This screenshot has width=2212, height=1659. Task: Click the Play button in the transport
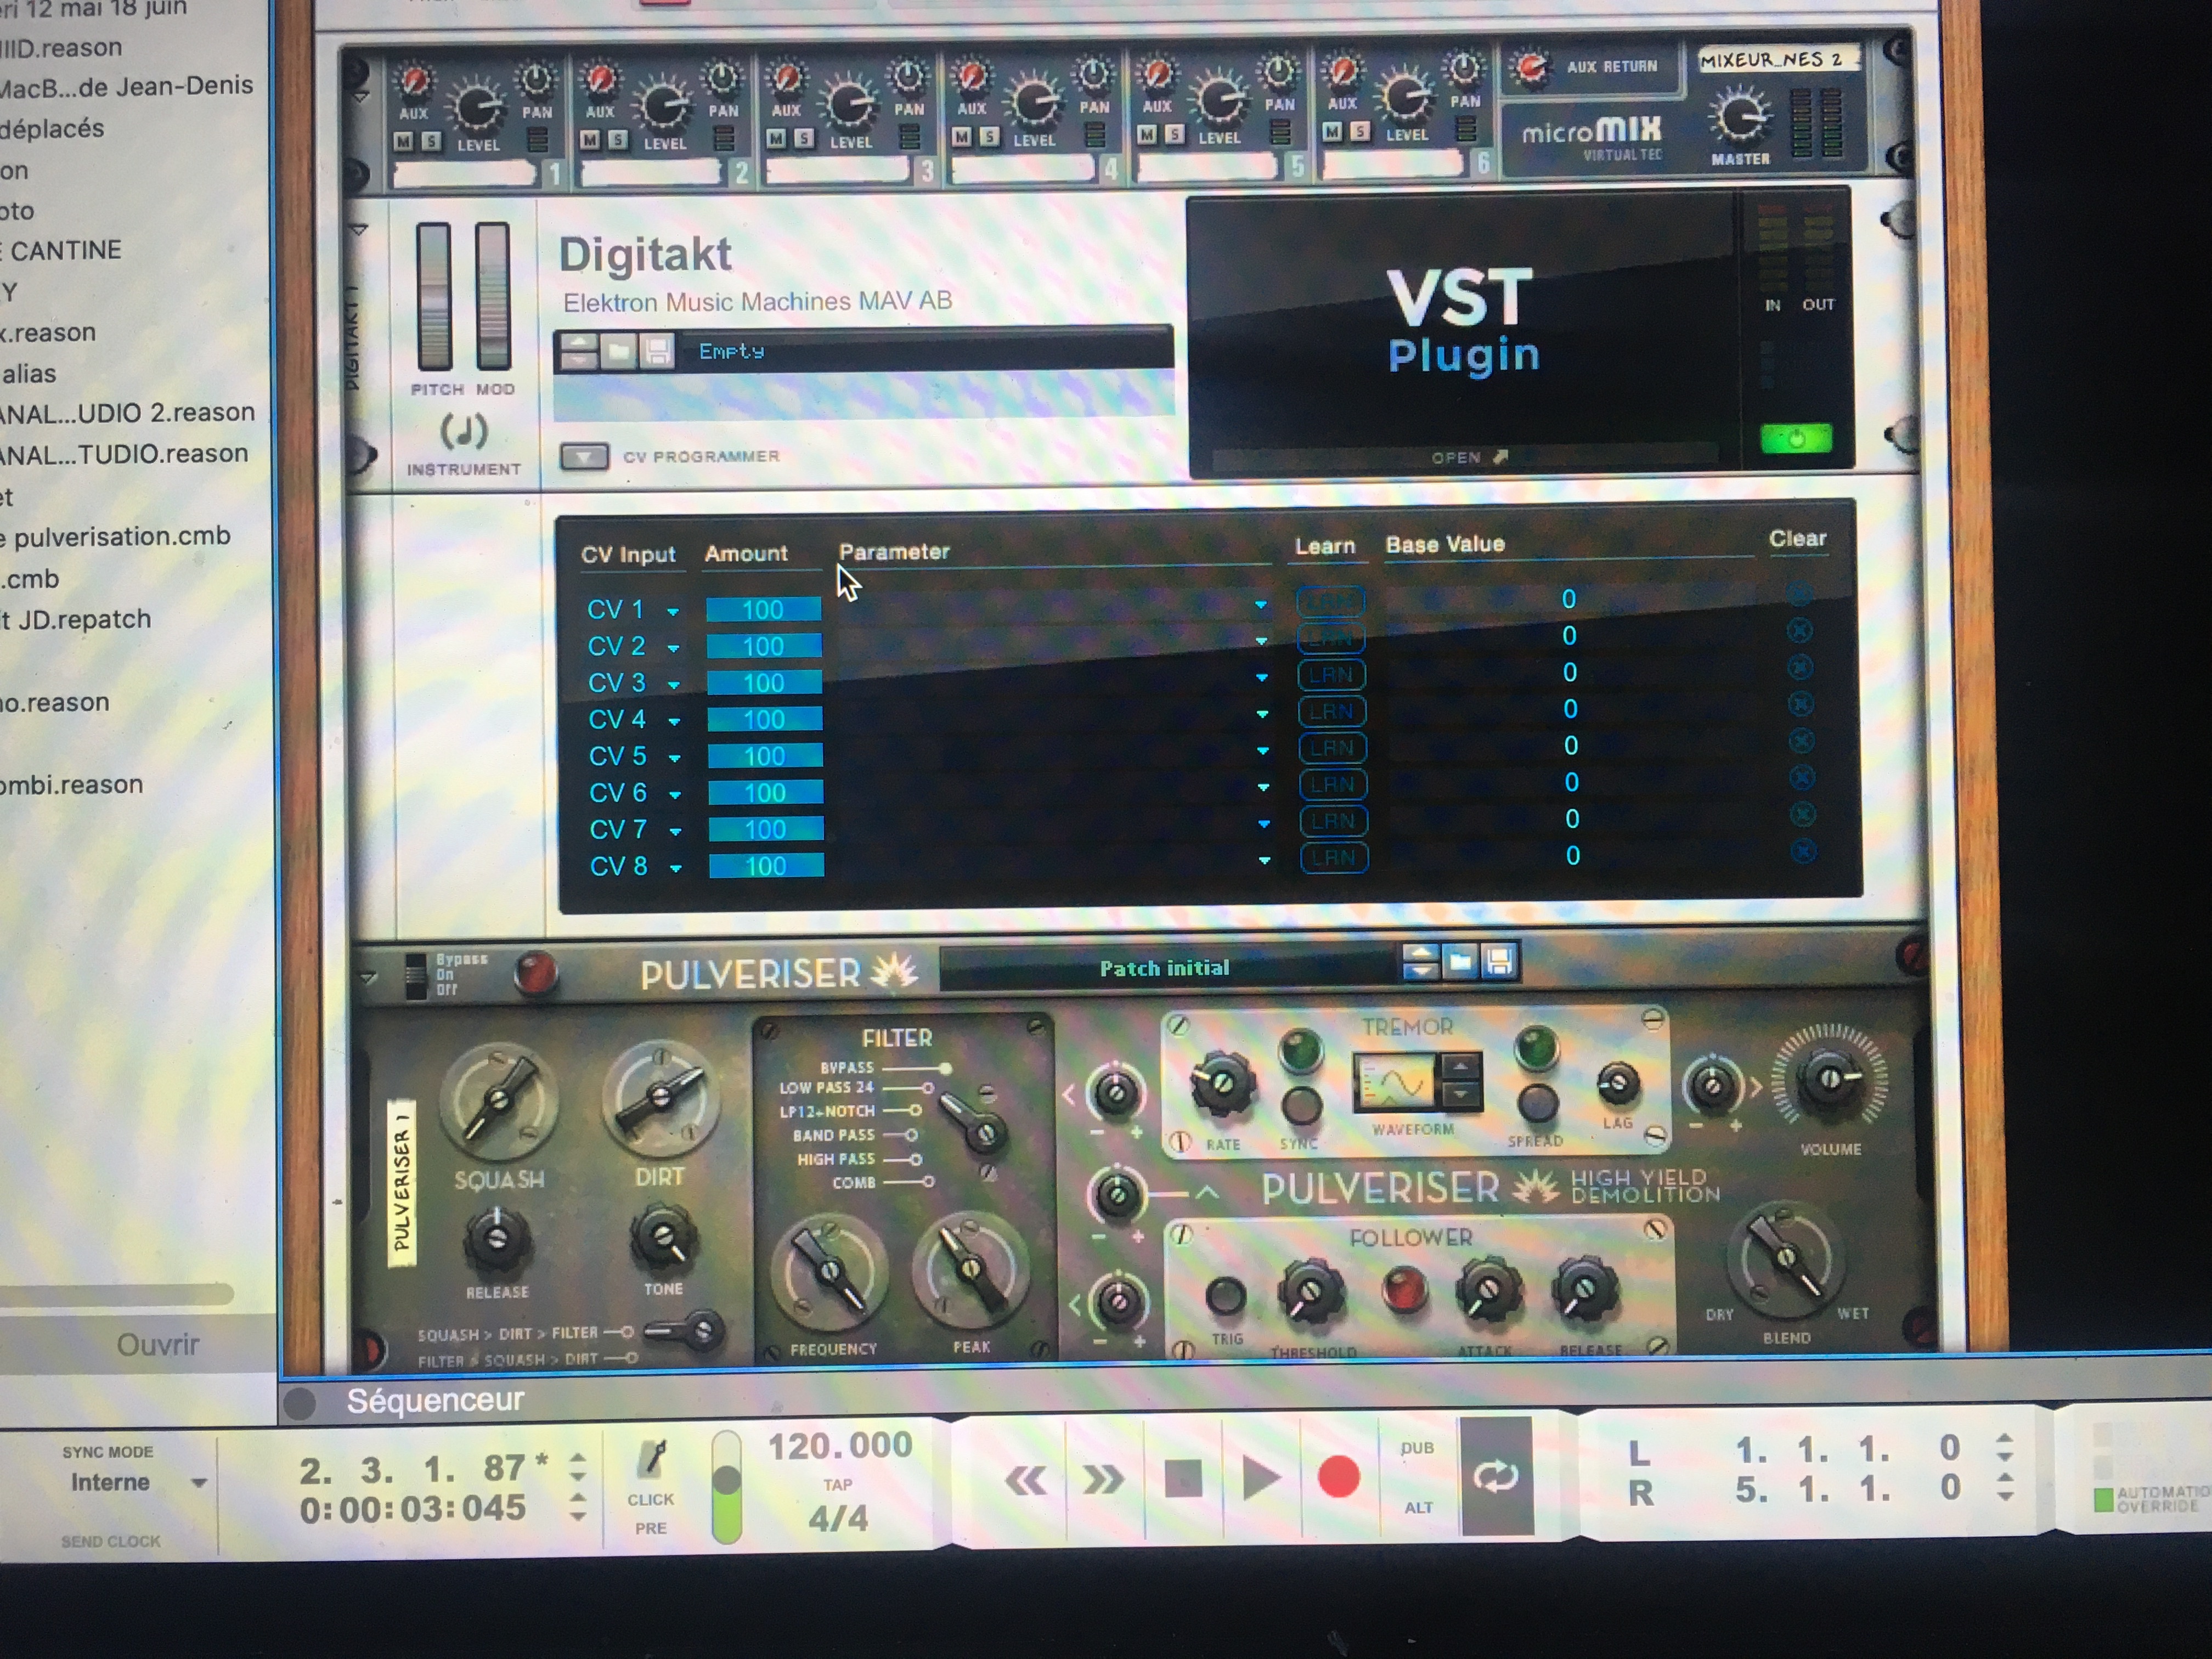coord(1260,1478)
